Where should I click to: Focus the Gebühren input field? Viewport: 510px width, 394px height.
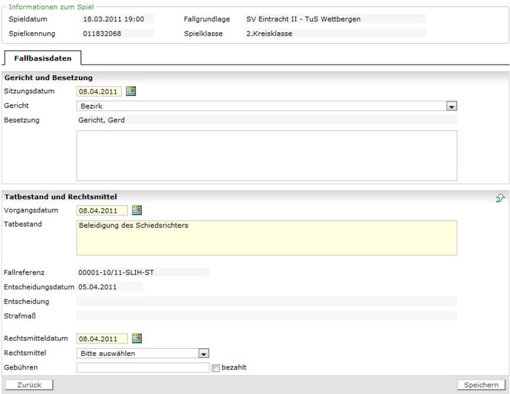pos(143,368)
